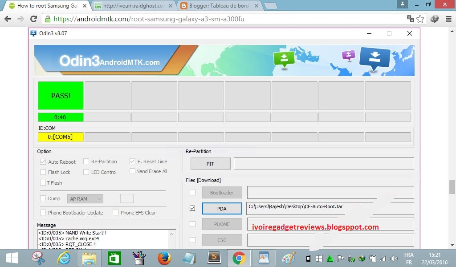Click the extension icon beside the Chrome menu
Viewport: 456px width, 267px height.
pyautogui.click(x=435, y=19)
